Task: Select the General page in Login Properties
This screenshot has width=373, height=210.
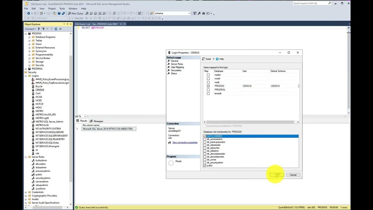Action: click(x=174, y=61)
